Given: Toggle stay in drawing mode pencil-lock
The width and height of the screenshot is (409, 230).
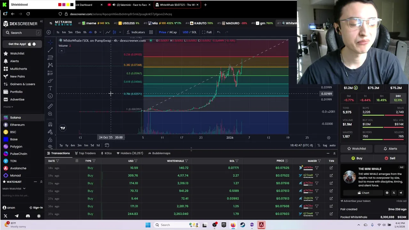Looking at the screenshot, I should pos(50,132).
